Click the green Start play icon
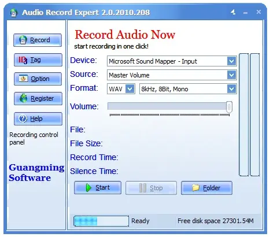270x237 pixels. (x=88, y=187)
